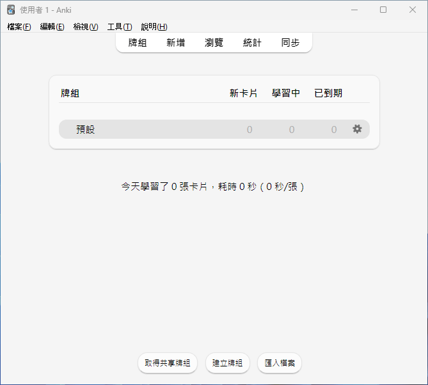The image size is (428, 385).
Task: Maximize the Anki window
Action: [x=383, y=10]
